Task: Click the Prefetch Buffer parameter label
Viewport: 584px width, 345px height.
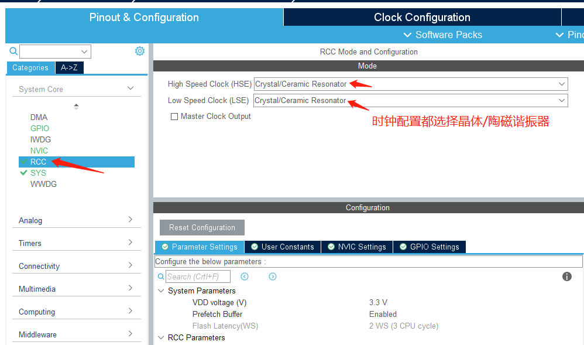Action: tap(217, 314)
